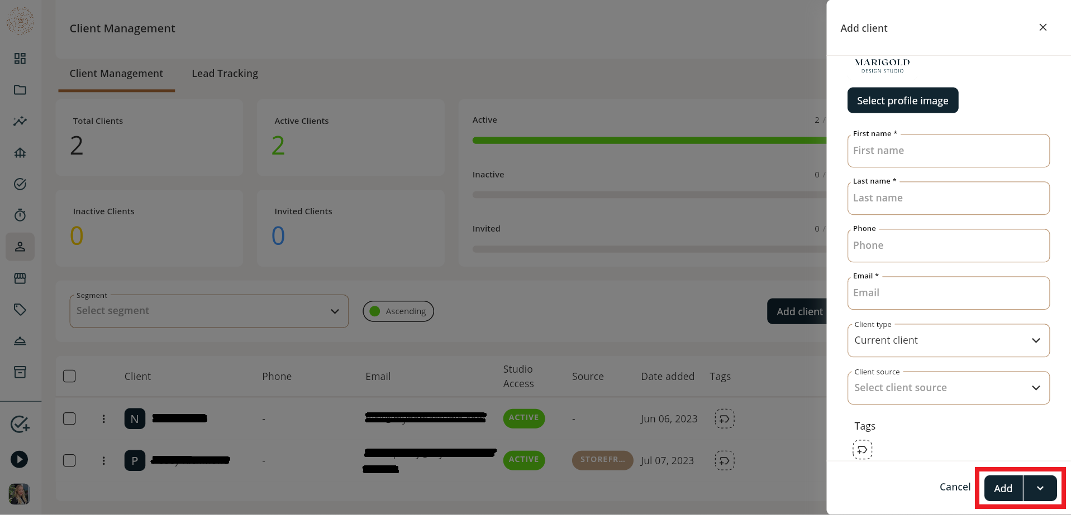Open the storefront sidebar icon
The width and height of the screenshot is (1071, 515).
(20, 278)
